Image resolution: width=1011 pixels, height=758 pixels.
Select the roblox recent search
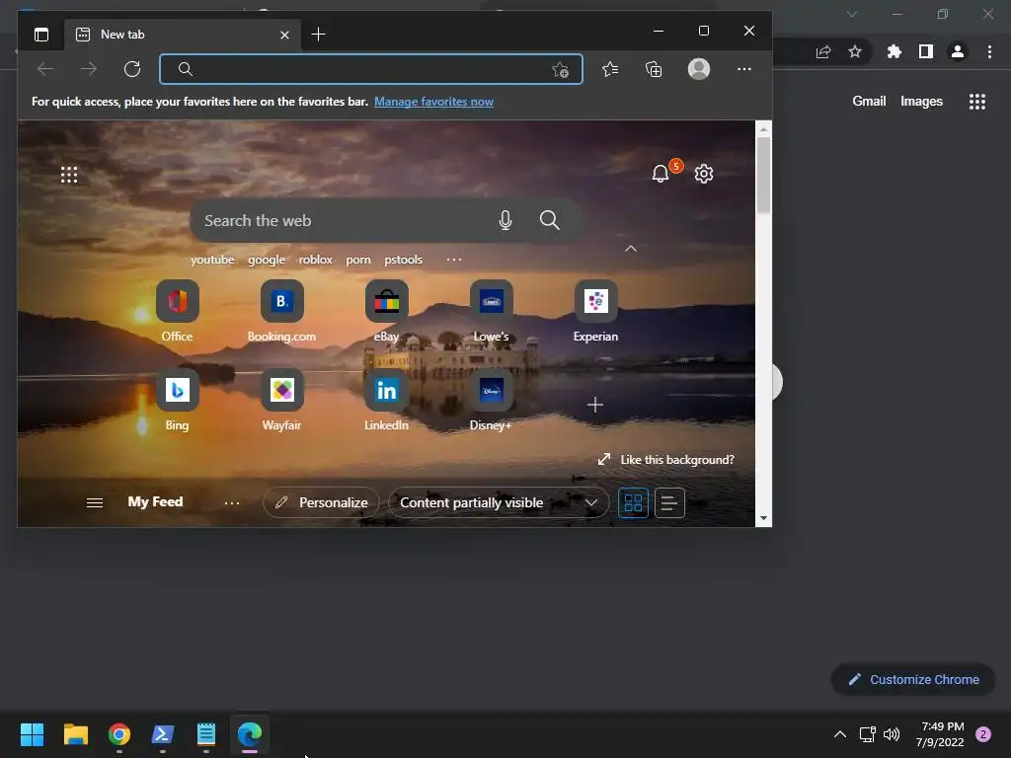pos(315,260)
